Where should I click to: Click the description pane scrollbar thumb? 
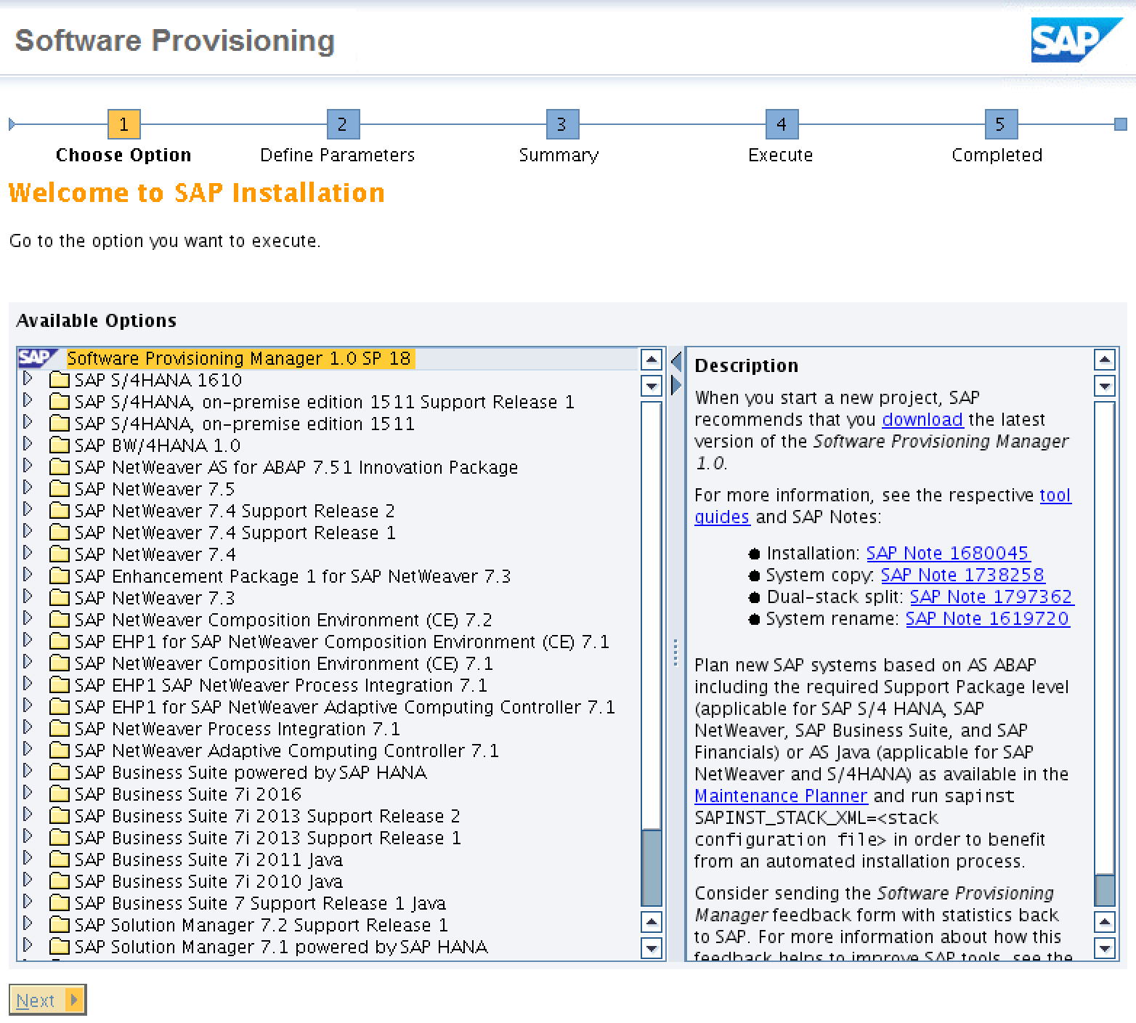pyautogui.click(x=1105, y=890)
